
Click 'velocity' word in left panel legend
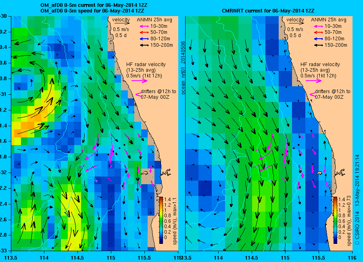(121, 20)
